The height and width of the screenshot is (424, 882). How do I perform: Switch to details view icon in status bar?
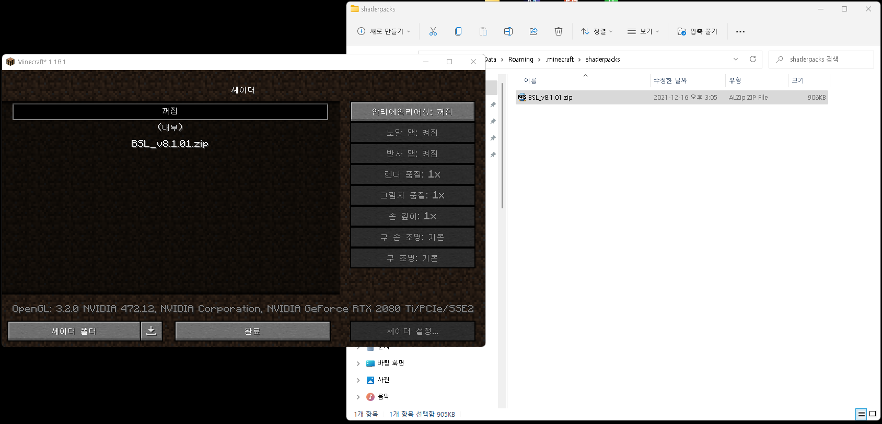tap(861, 414)
